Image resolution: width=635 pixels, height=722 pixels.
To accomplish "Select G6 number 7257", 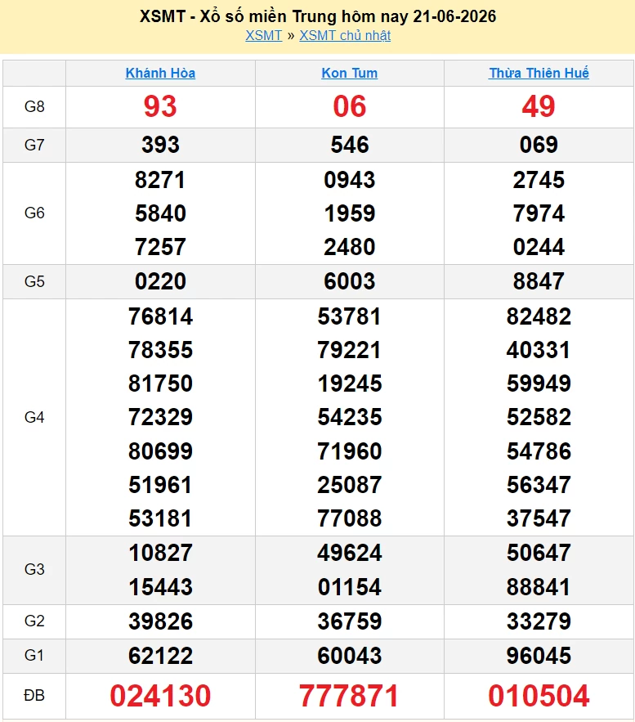I will pos(160,247).
